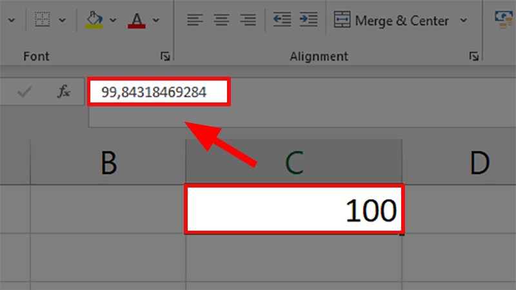516x290 pixels.
Task: Click the Enter checkmark in formula bar
Action: [25, 92]
